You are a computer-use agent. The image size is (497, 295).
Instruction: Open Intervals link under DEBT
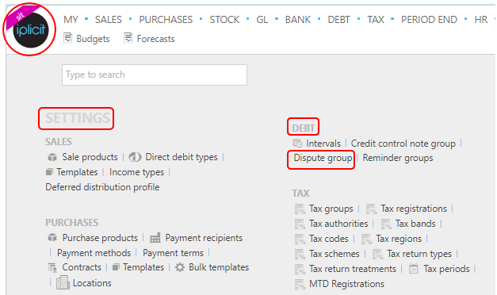coord(323,144)
